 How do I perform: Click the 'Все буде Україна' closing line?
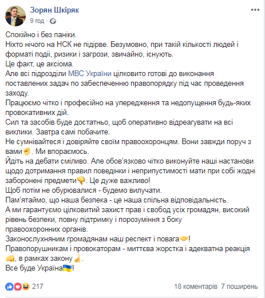point(39,268)
